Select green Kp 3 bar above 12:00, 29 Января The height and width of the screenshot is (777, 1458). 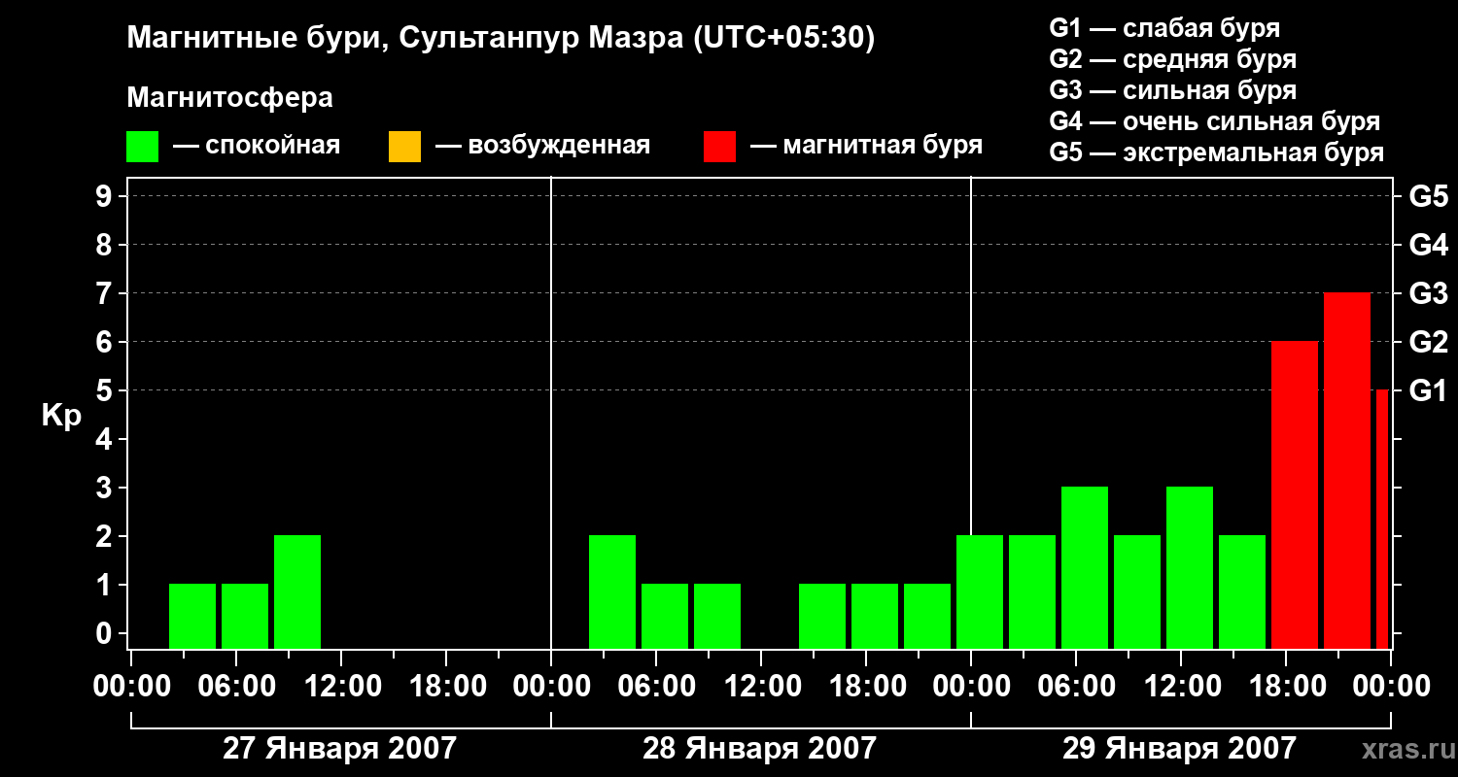pos(1190,568)
